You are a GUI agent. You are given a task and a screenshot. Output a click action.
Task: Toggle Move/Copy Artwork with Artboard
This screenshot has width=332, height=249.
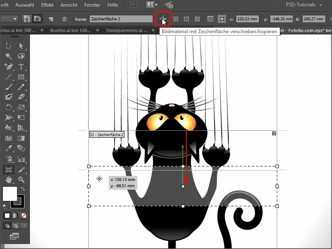tap(163, 19)
